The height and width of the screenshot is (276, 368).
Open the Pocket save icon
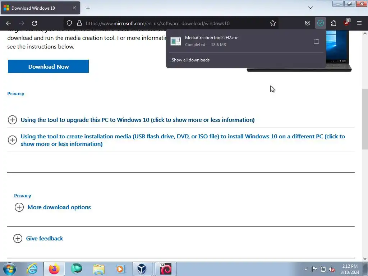[x=308, y=23]
